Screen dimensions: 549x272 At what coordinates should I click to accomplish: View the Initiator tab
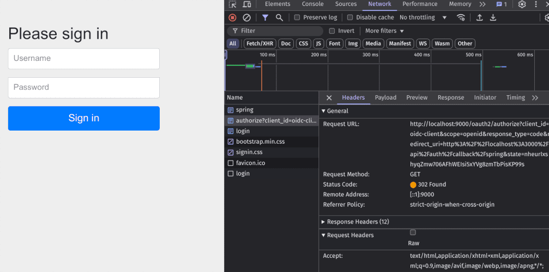pyautogui.click(x=485, y=98)
